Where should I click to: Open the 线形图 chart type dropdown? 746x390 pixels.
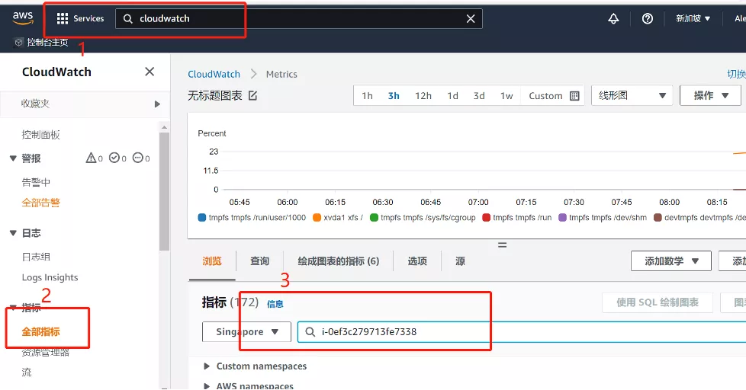click(x=632, y=95)
